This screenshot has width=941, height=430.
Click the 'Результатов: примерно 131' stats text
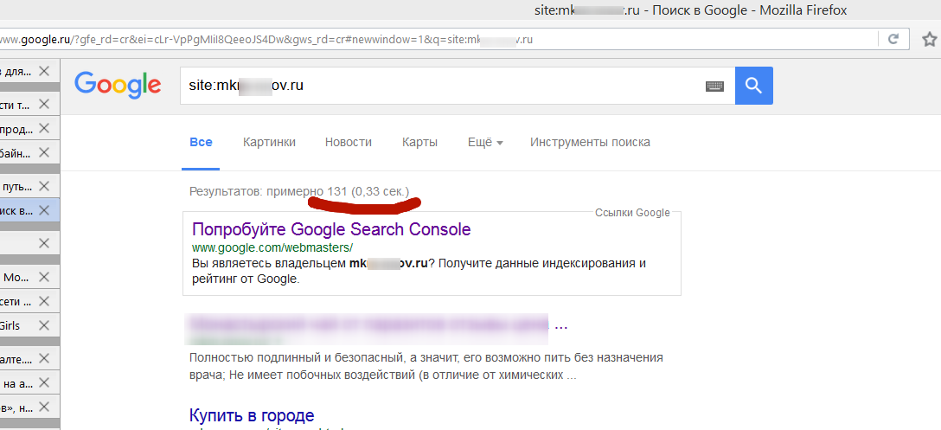[x=268, y=192]
